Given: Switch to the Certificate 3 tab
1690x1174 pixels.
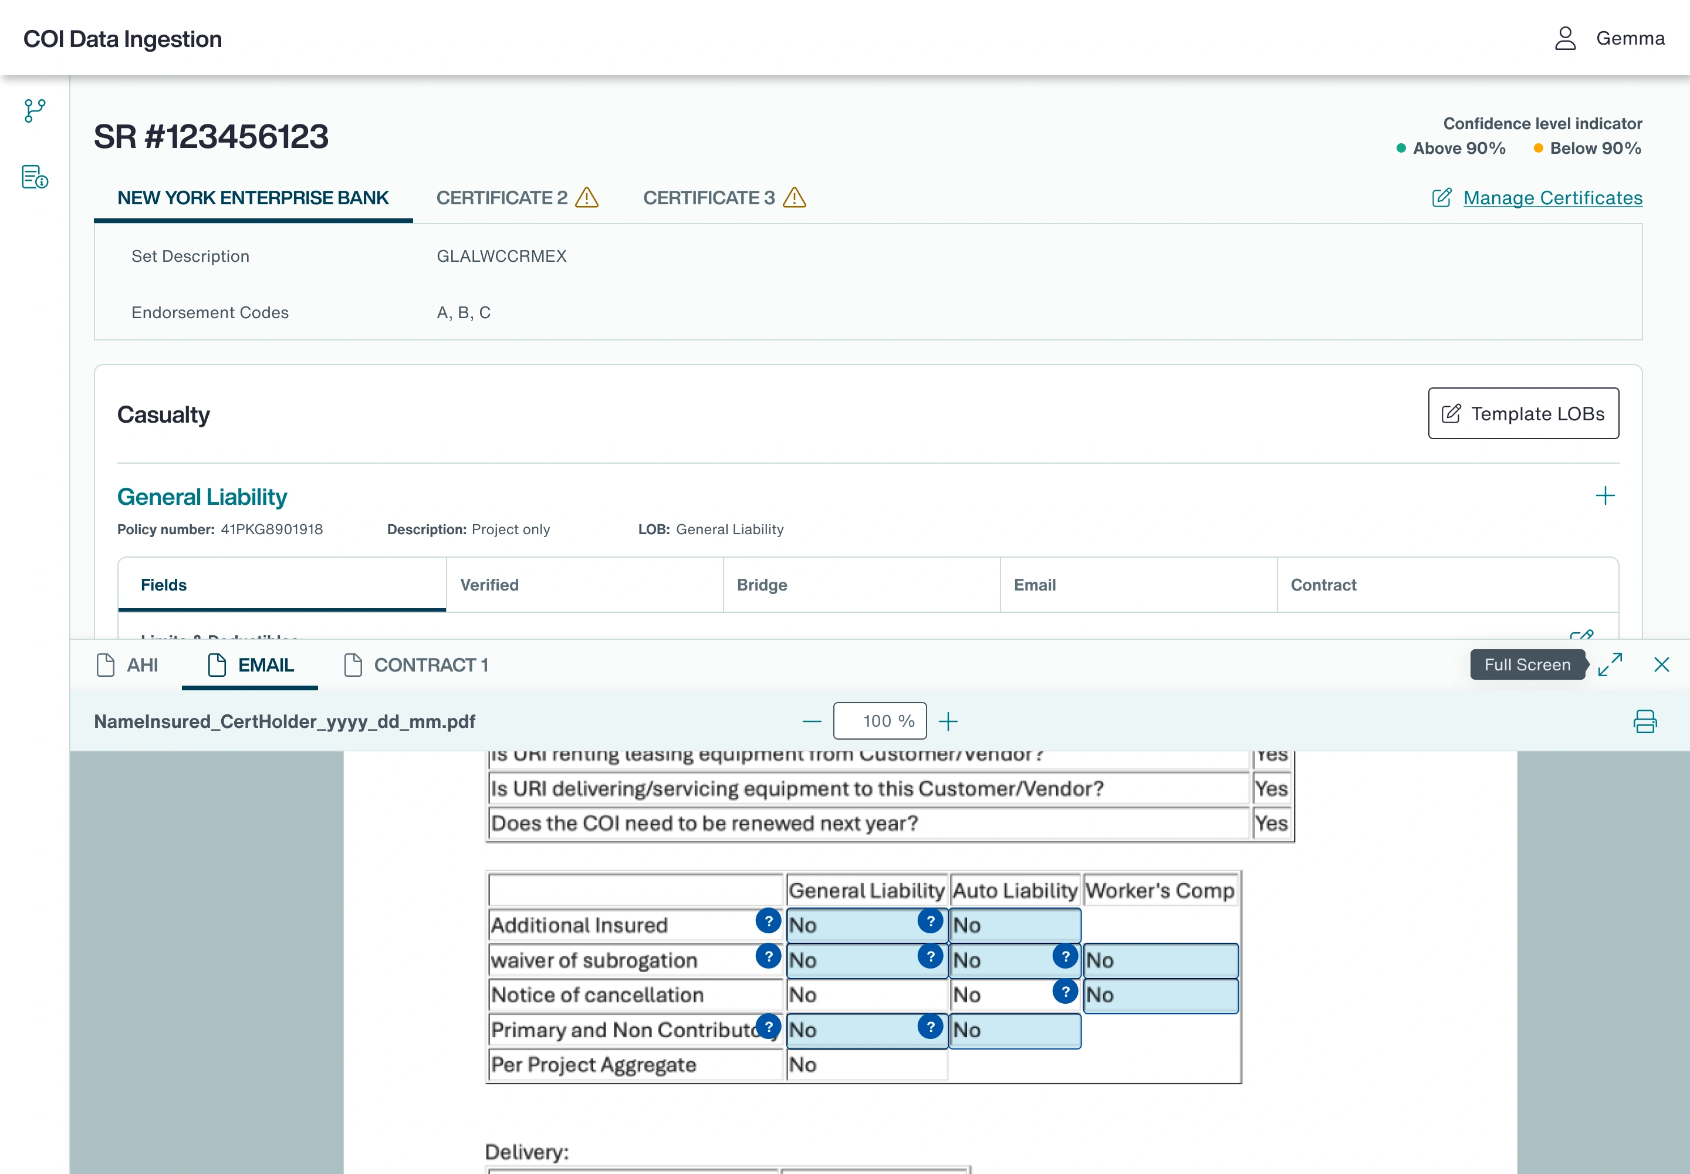Looking at the screenshot, I should point(724,198).
